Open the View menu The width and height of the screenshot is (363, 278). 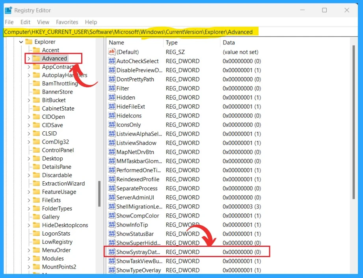pyautogui.click(x=43, y=22)
